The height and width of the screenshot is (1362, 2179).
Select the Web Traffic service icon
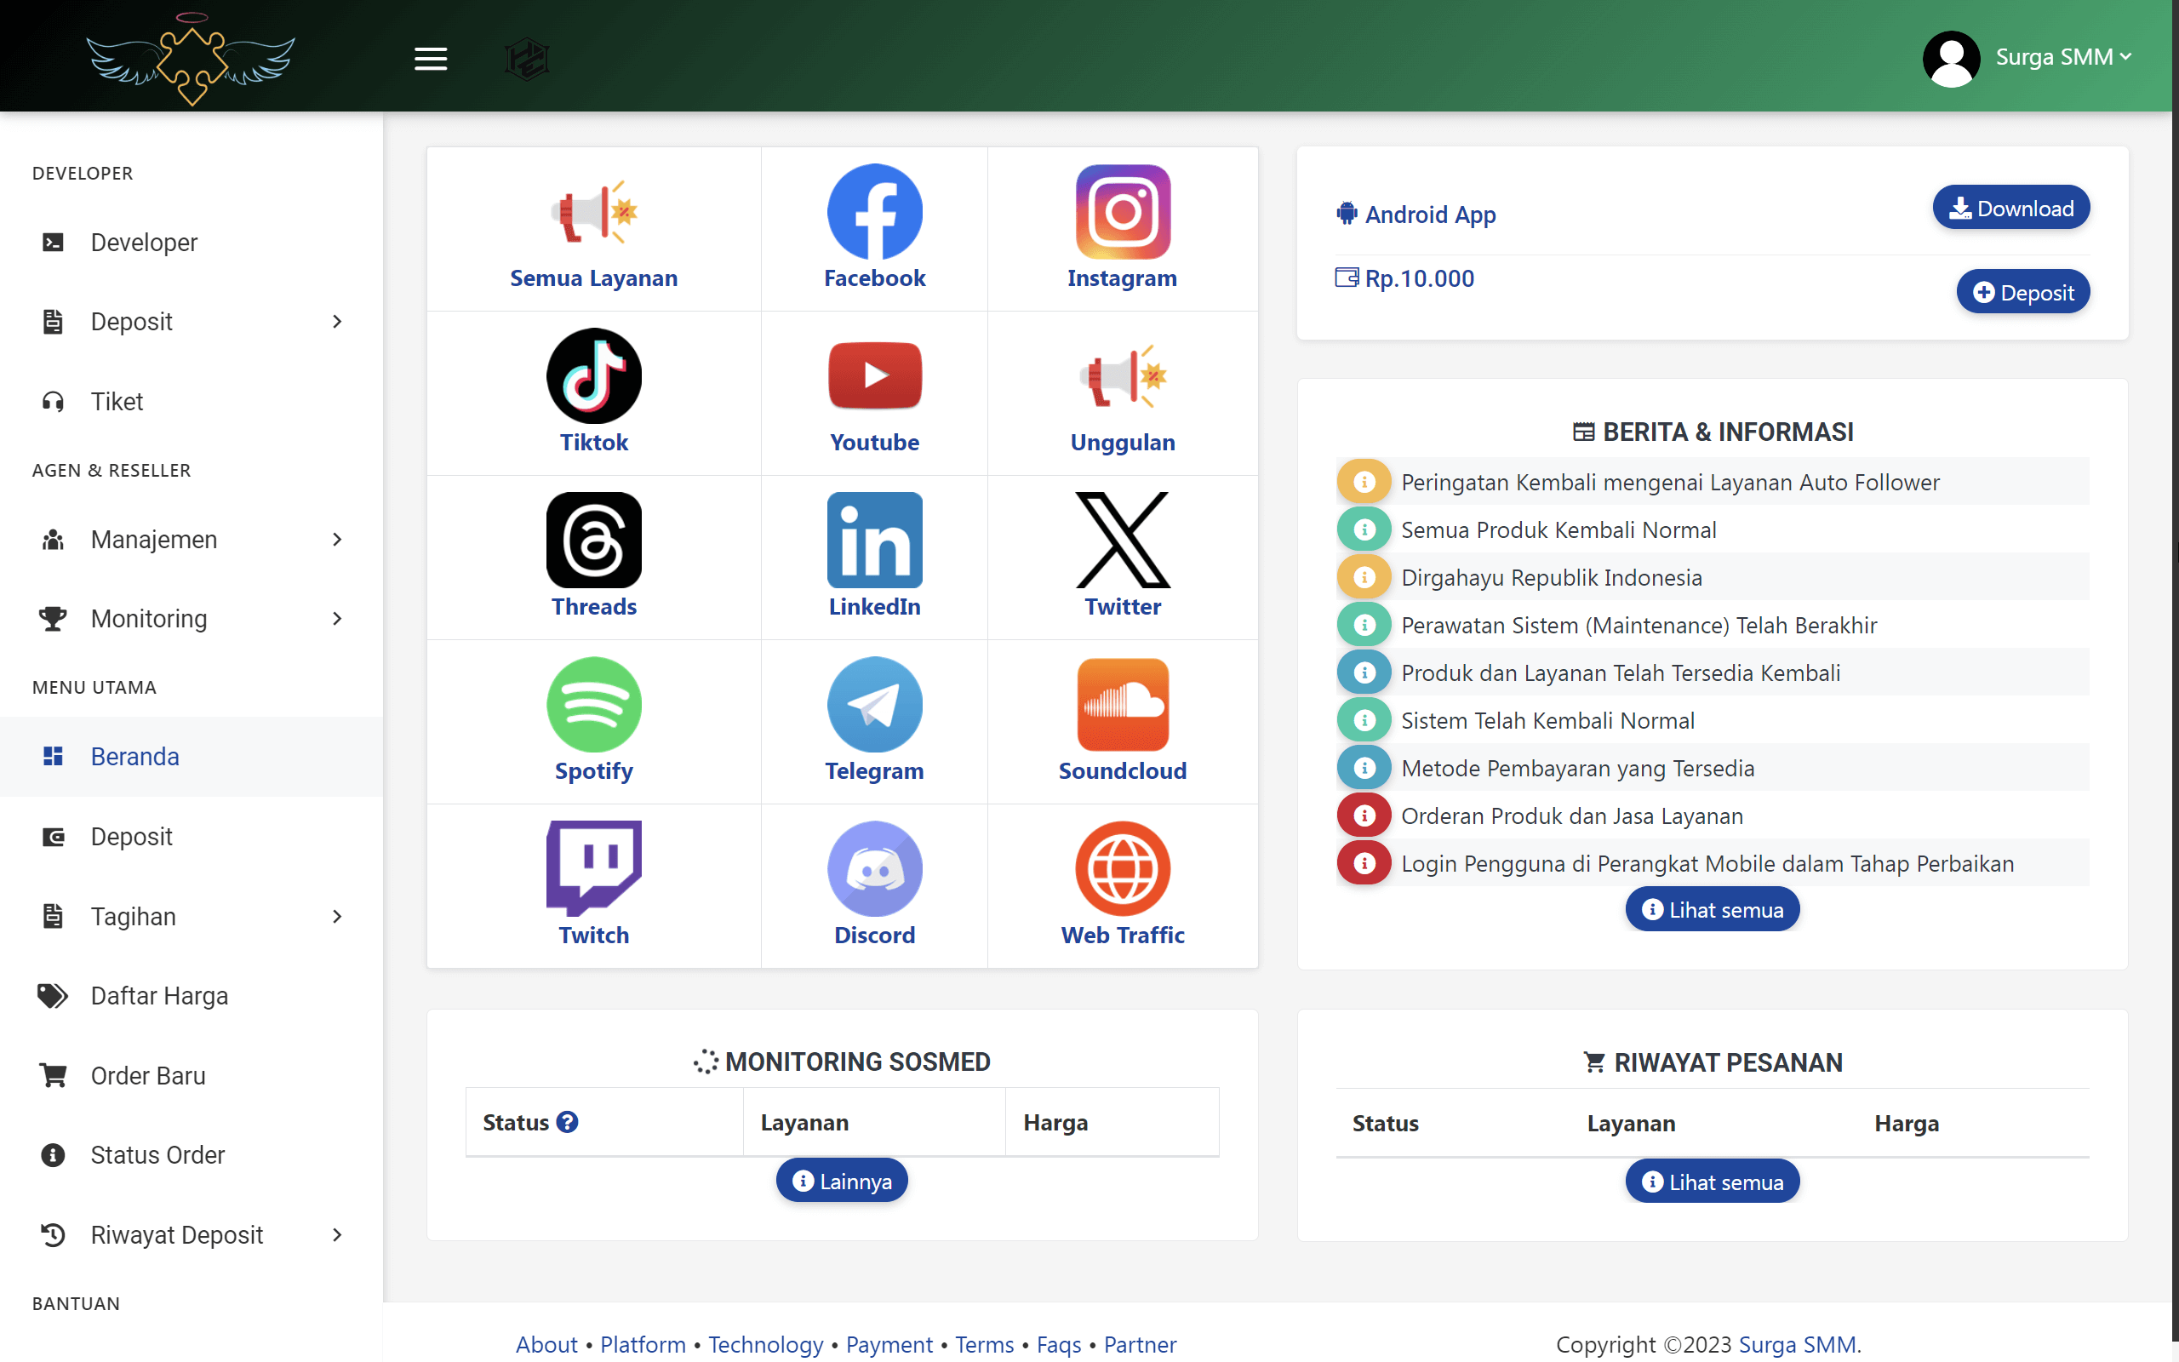(1122, 868)
